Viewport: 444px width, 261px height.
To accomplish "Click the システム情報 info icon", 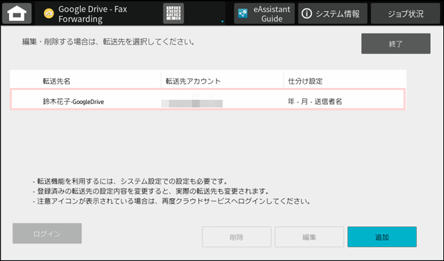I will click(x=306, y=13).
